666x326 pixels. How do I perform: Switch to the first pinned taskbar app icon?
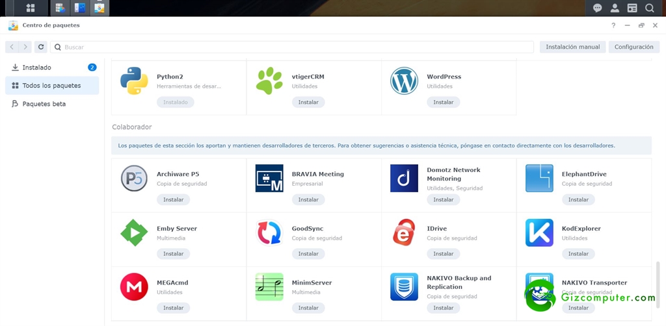(60, 8)
